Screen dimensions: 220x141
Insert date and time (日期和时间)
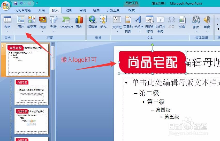tap(150, 24)
